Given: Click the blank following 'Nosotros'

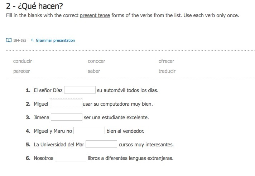Looking at the screenshot, I should point(71,158).
